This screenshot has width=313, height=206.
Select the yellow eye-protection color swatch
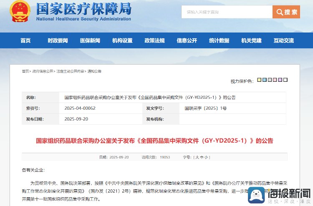coord(259,80)
